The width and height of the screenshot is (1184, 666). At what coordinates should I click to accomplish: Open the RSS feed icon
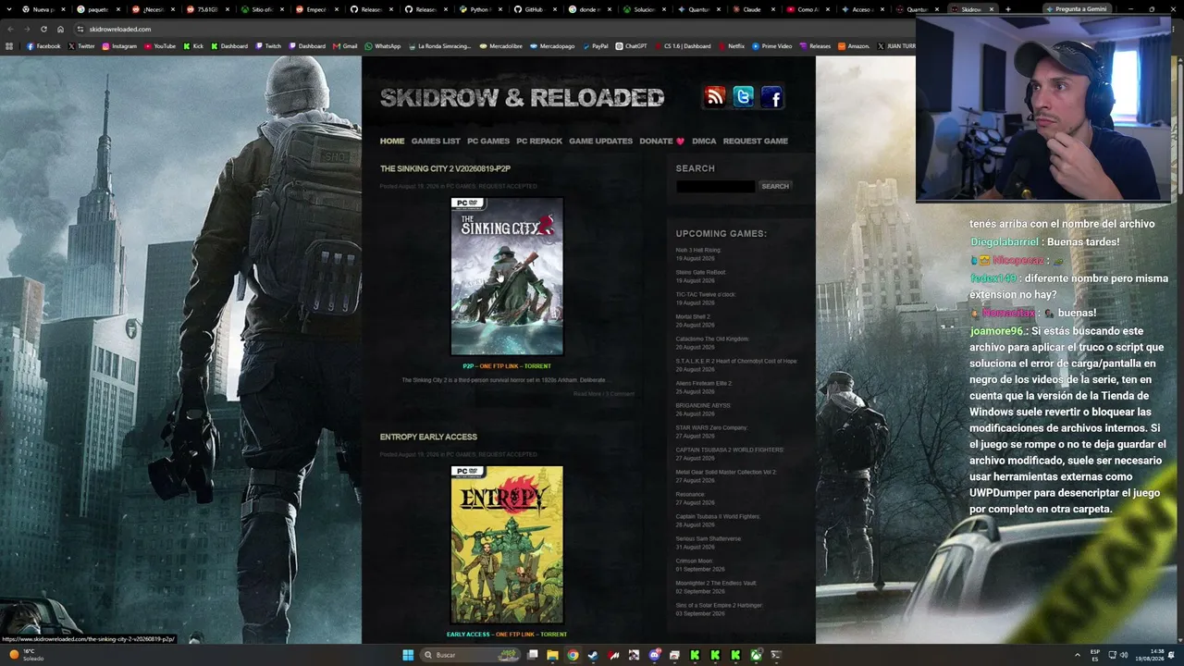click(x=715, y=97)
